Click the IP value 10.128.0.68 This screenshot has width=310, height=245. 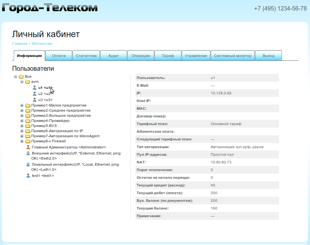coord(221,93)
